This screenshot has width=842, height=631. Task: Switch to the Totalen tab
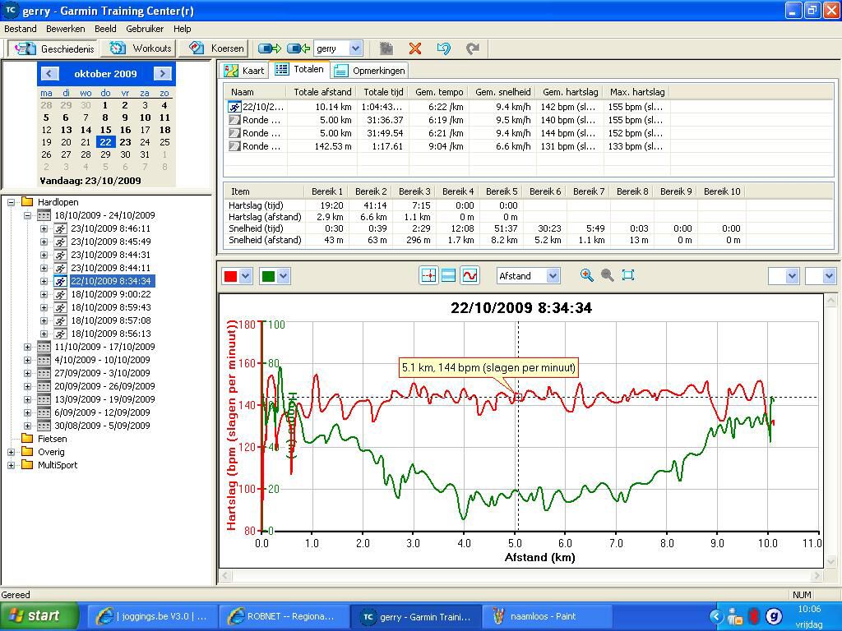[299, 69]
